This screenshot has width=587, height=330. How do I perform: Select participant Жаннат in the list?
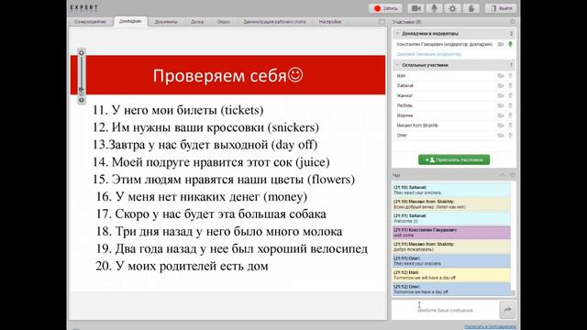(x=404, y=95)
